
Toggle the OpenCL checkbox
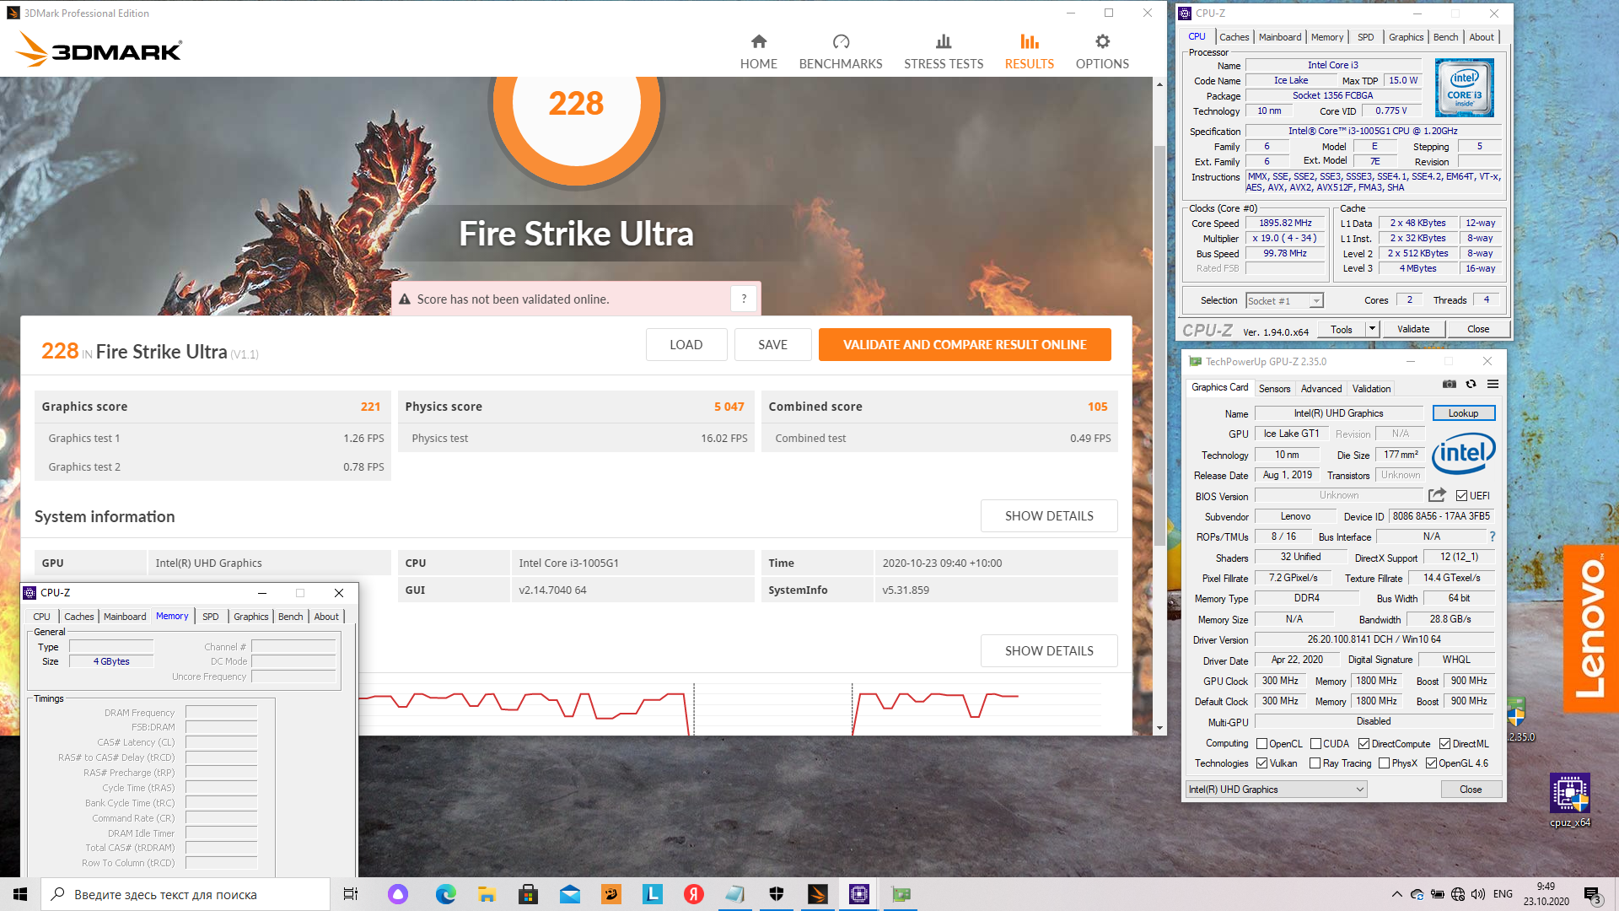coord(1261,744)
